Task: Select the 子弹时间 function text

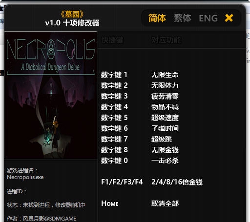Action: [165, 128]
